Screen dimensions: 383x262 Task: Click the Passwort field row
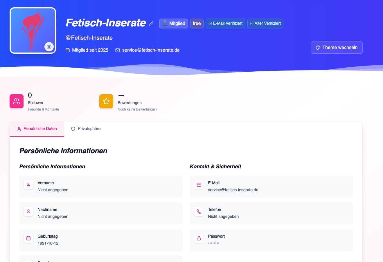[x=271, y=240]
